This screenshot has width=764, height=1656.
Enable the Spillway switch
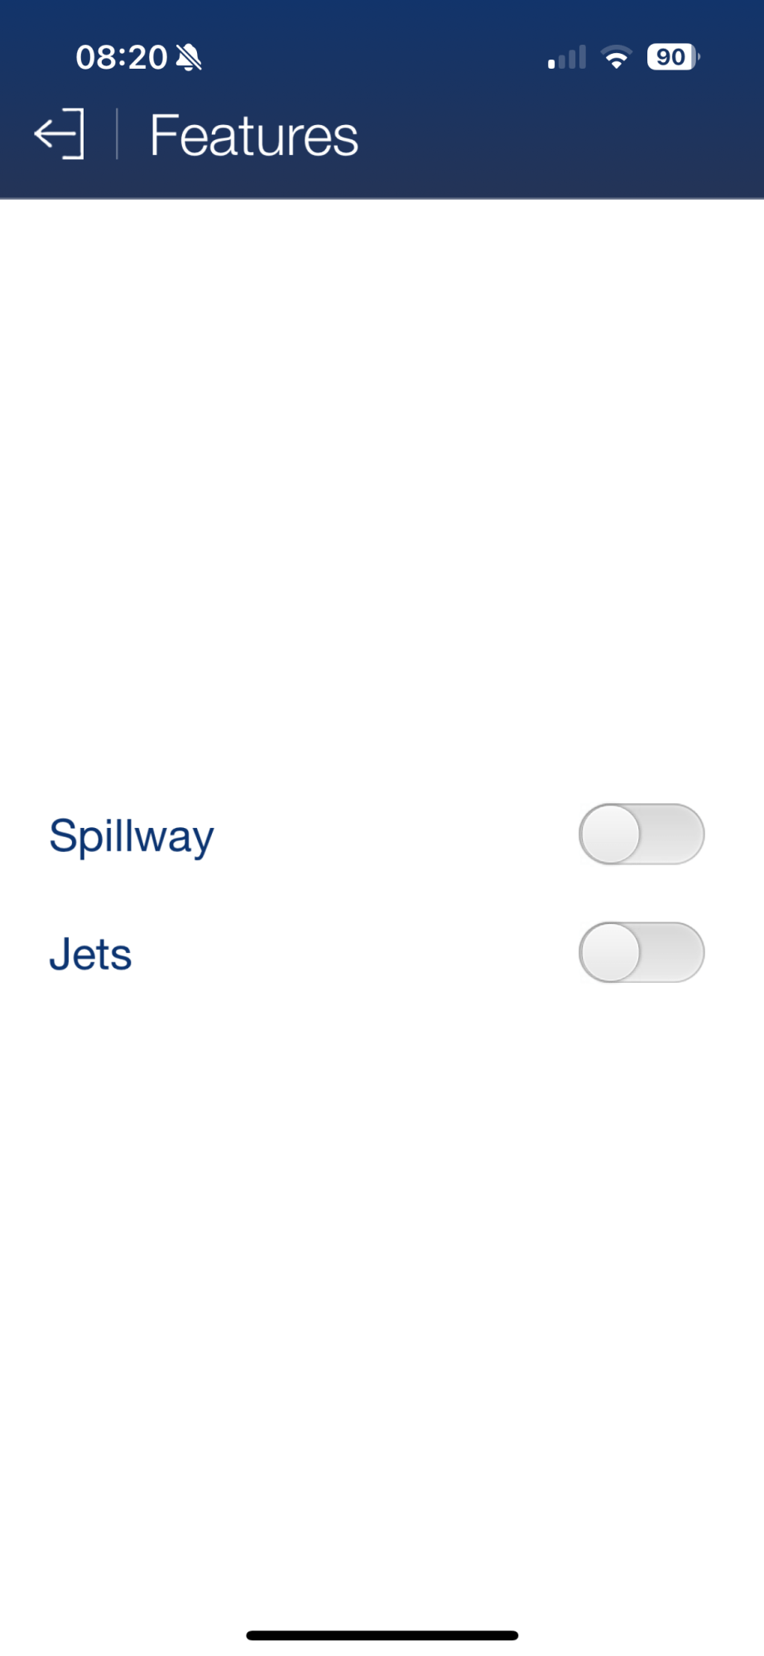click(x=641, y=834)
